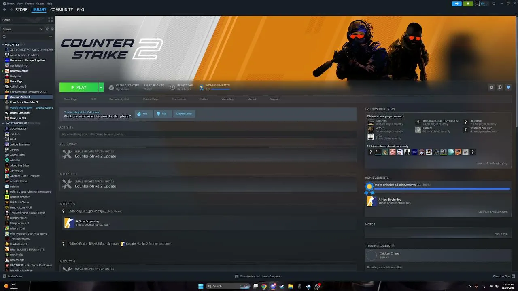The width and height of the screenshot is (518, 291).
Task: Click the activity status input field
Action: [208, 134]
